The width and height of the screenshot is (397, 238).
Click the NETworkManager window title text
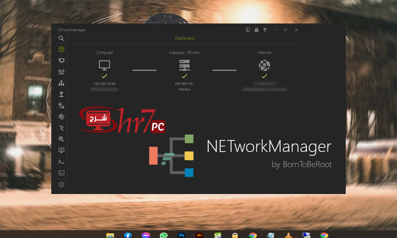pyautogui.click(x=71, y=30)
